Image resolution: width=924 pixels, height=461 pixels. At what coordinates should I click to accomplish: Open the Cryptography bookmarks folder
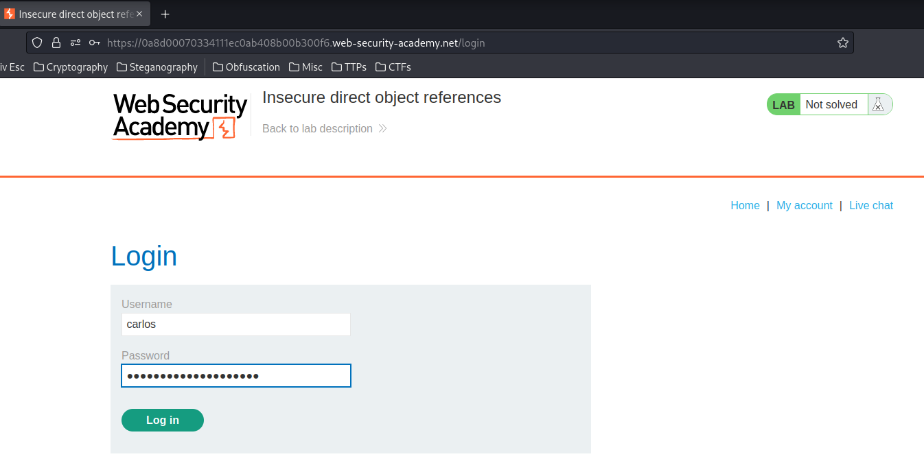[x=71, y=67]
